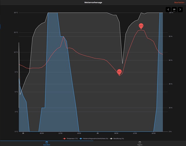Switch to the Täglich tab label
This screenshot has height=146, width=186.
coord(140,145)
